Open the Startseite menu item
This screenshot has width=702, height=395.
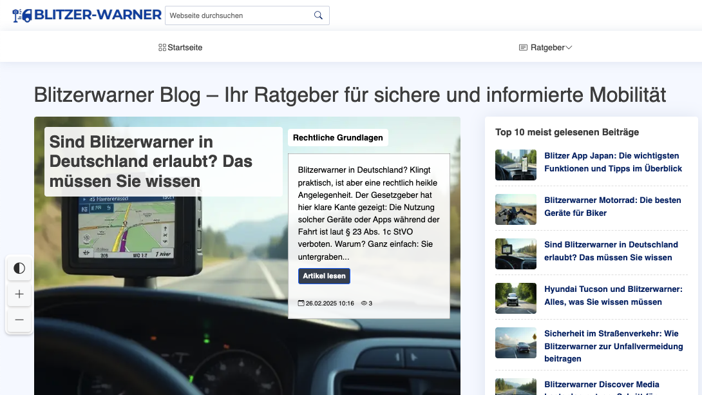[185, 48]
